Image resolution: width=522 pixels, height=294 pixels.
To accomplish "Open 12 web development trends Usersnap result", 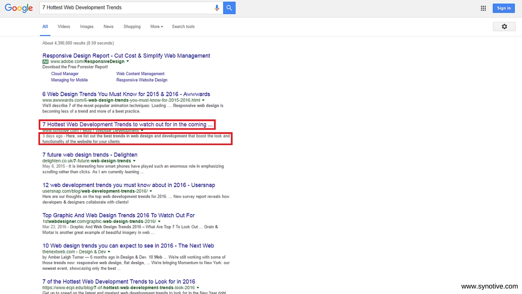I will point(129,185).
